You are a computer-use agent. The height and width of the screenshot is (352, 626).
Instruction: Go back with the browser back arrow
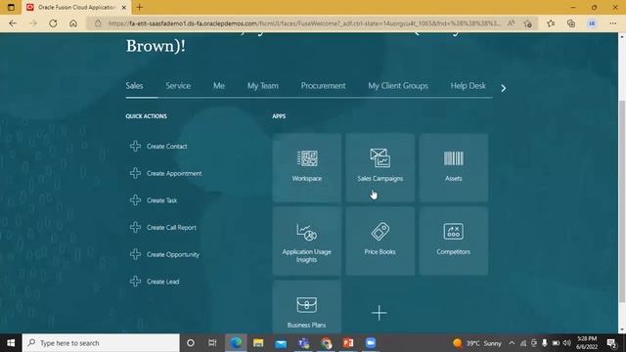click(13, 23)
